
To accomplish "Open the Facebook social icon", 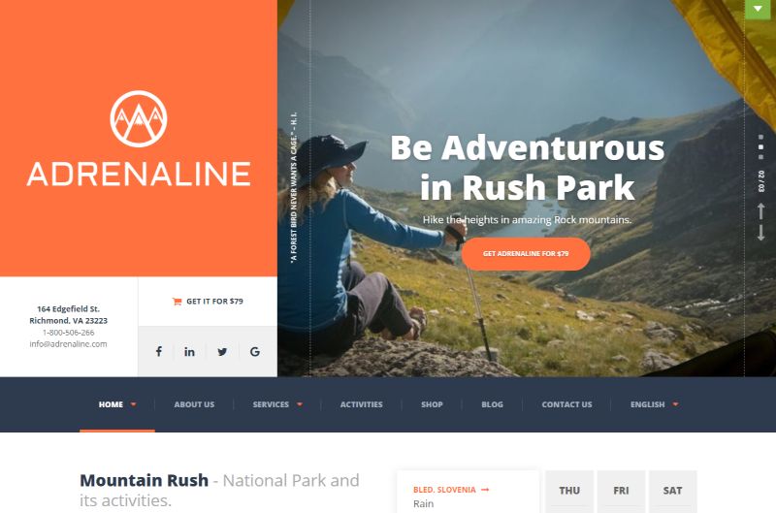I will (158, 352).
